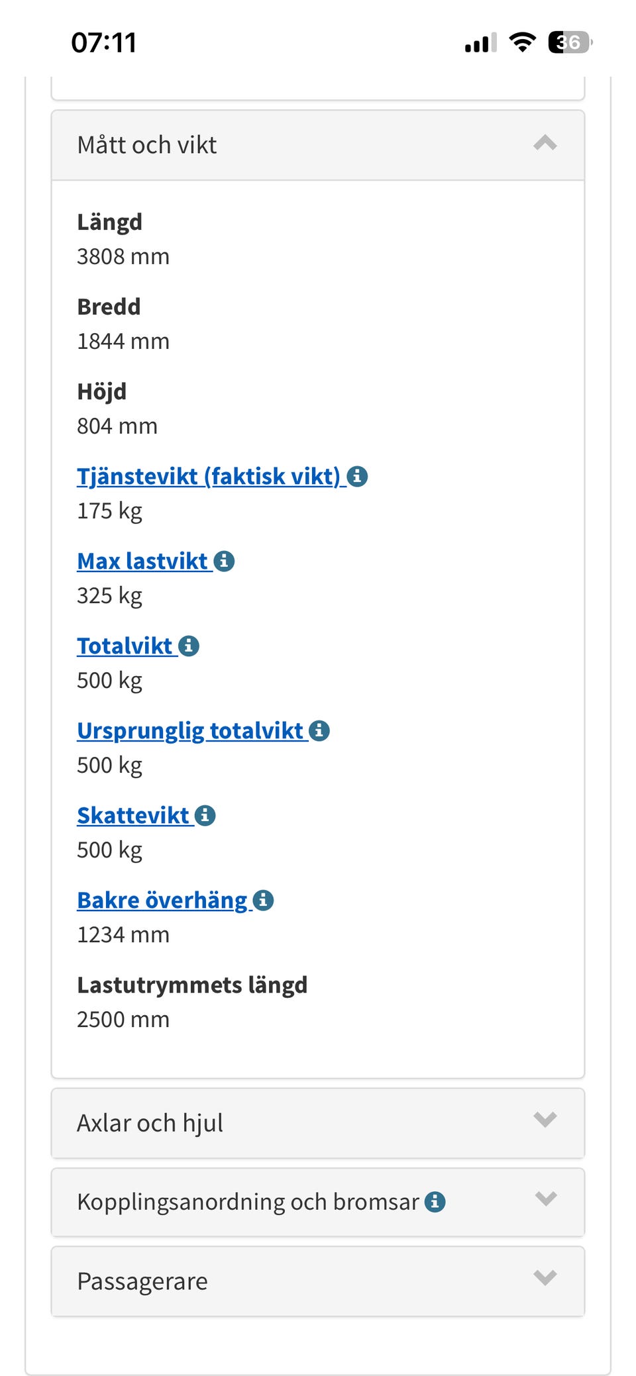Tap the 07:11 clock in status bar

click(104, 42)
